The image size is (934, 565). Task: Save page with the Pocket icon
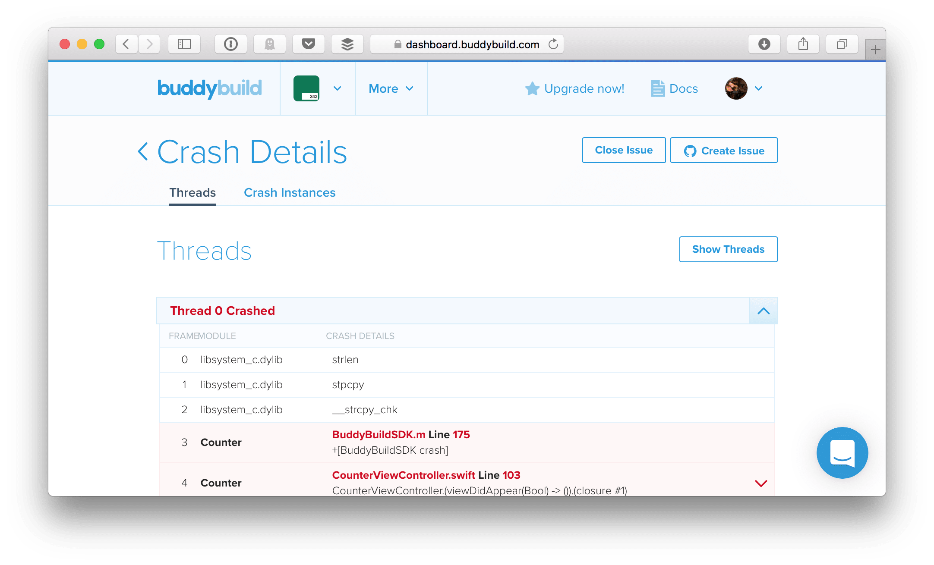309,44
